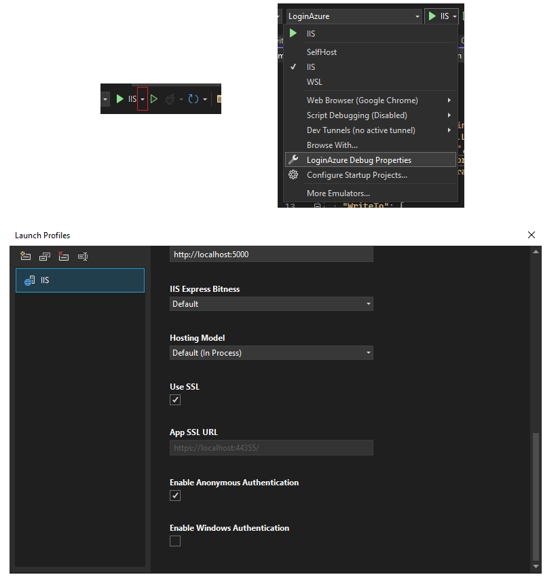Enable Windows Authentication checkbox
Image resolution: width=558 pixels, height=579 pixels.
click(x=175, y=541)
